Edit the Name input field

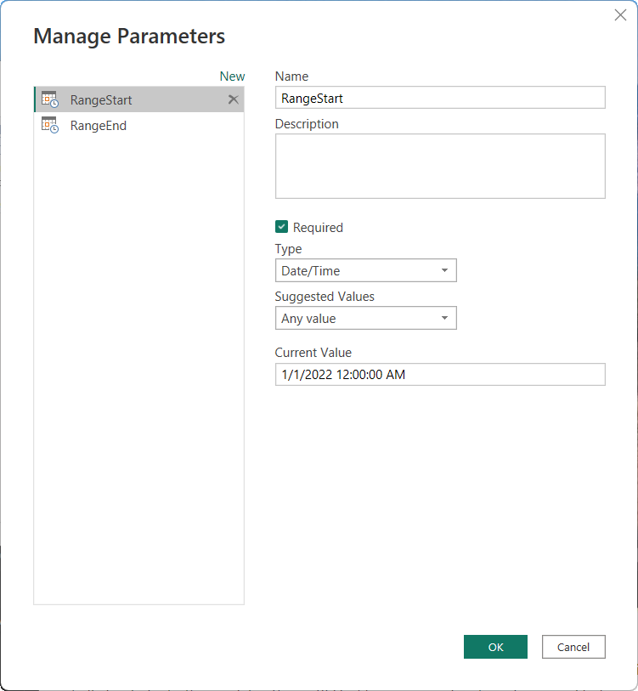pyautogui.click(x=440, y=98)
